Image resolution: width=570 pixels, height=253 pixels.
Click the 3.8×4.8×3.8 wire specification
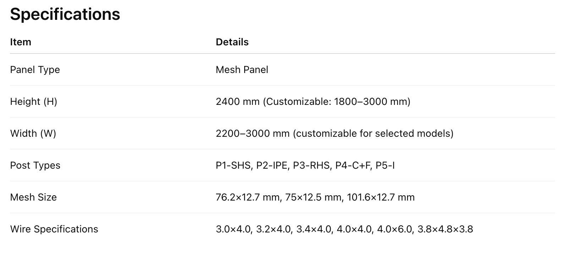point(445,229)
